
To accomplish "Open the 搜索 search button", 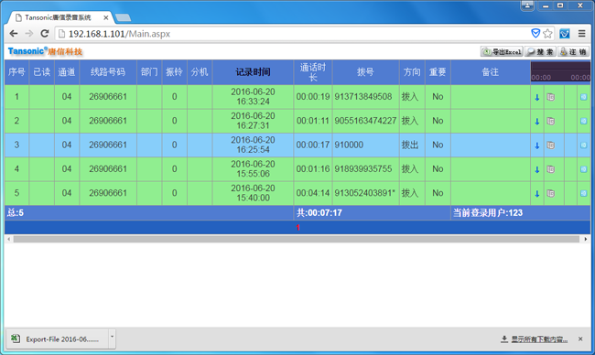I will pyautogui.click(x=540, y=51).
